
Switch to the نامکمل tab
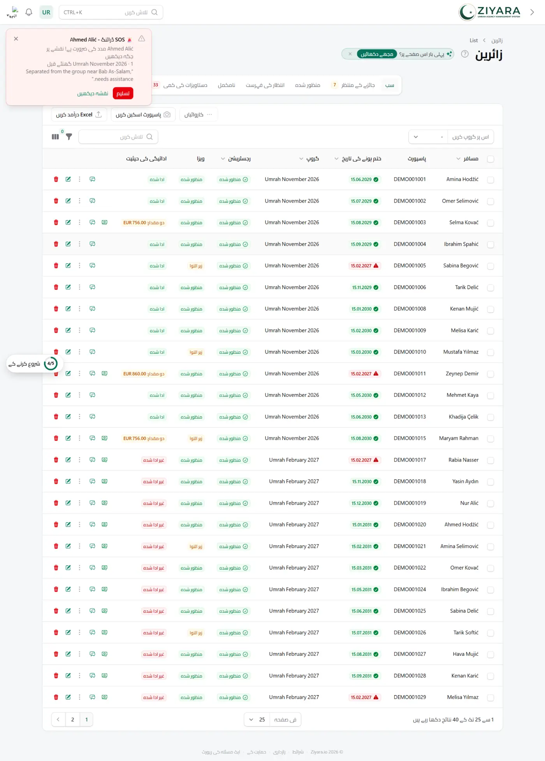[227, 85]
